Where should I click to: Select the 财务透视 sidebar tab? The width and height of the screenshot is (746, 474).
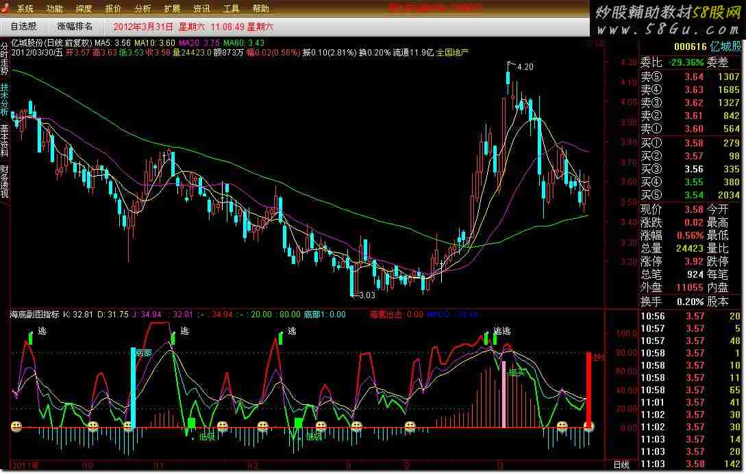click(4, 181)
